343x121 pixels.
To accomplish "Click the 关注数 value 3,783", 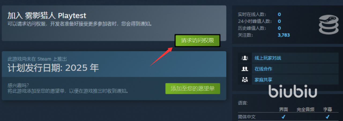I will 284,35.
